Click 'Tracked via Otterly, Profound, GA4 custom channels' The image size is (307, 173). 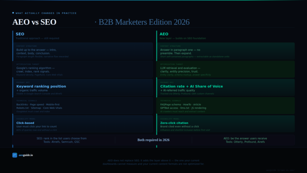[x=187, y=94]
